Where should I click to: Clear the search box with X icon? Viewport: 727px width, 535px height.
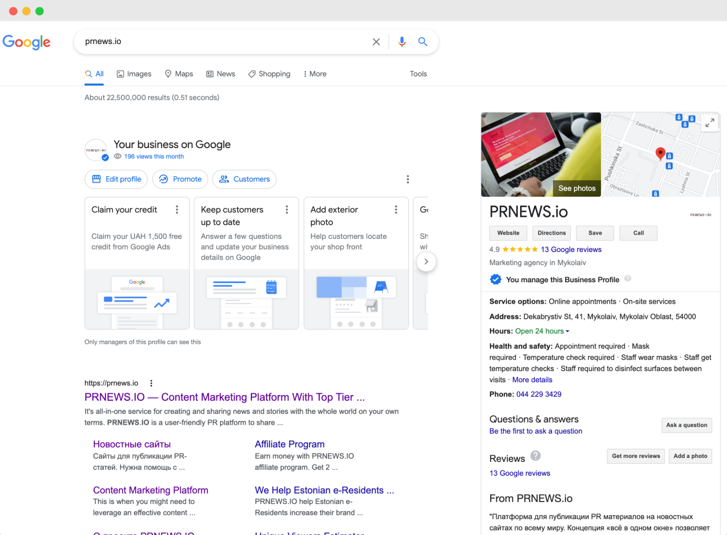click(376, 42)
